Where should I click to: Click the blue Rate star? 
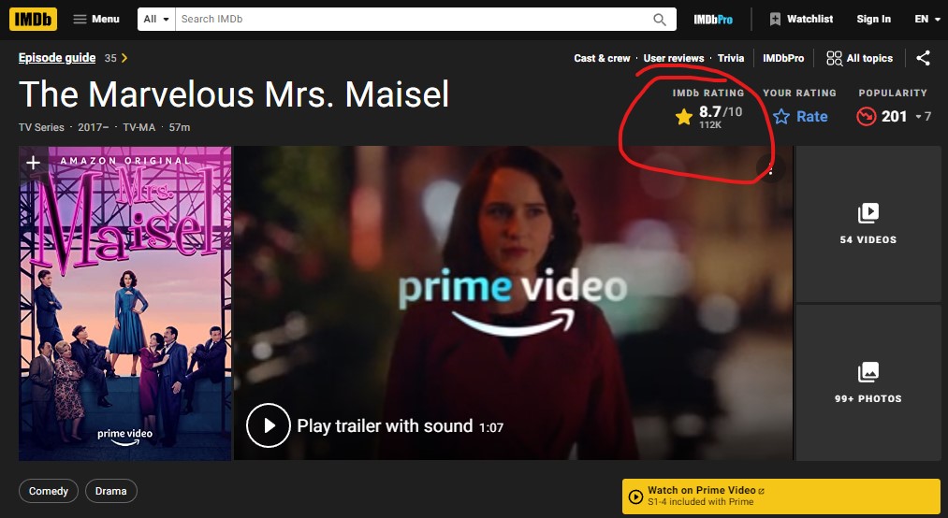point(781,117)
